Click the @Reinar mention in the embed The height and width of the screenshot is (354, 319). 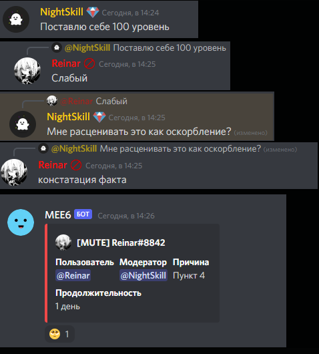73,275
